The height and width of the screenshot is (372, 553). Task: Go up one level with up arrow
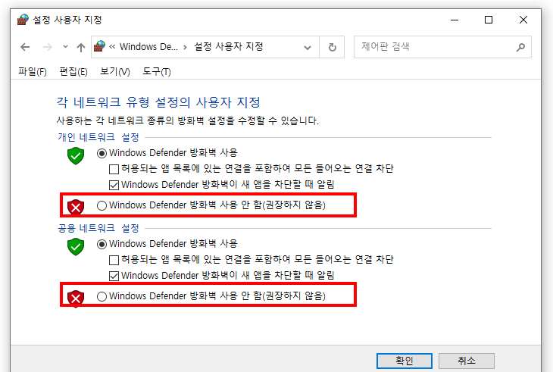pos(81,47)
